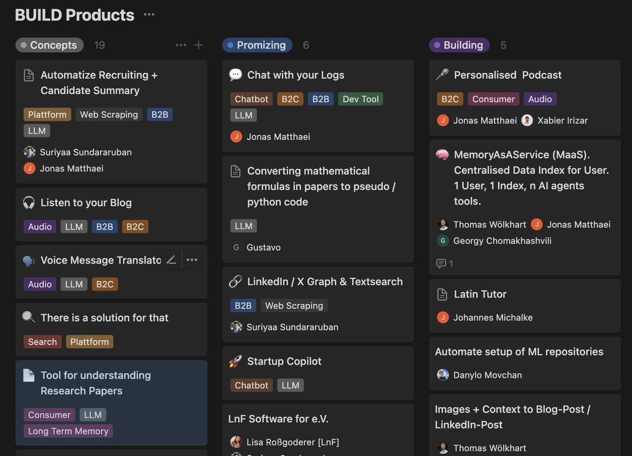
Task: Click the speech bubble icon on Chat with your Logs
Action: (x=235, y=75)
